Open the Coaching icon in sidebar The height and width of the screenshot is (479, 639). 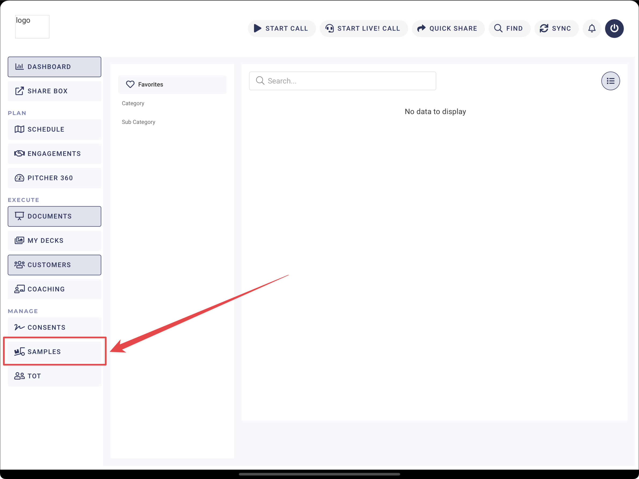coord(19,289)
